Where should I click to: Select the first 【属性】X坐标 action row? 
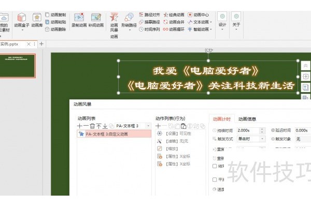pos(180,156)
